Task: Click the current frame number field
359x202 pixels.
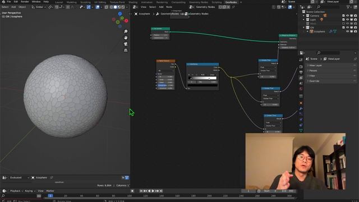Action: pyautogui.click(x=248, y=191)
